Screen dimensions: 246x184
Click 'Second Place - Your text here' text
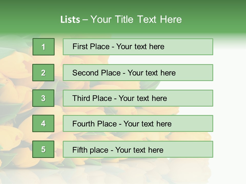coord(124,73)
